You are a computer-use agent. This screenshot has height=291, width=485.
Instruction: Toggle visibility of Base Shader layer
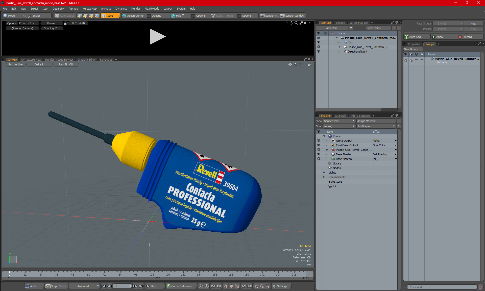point(319,154)
